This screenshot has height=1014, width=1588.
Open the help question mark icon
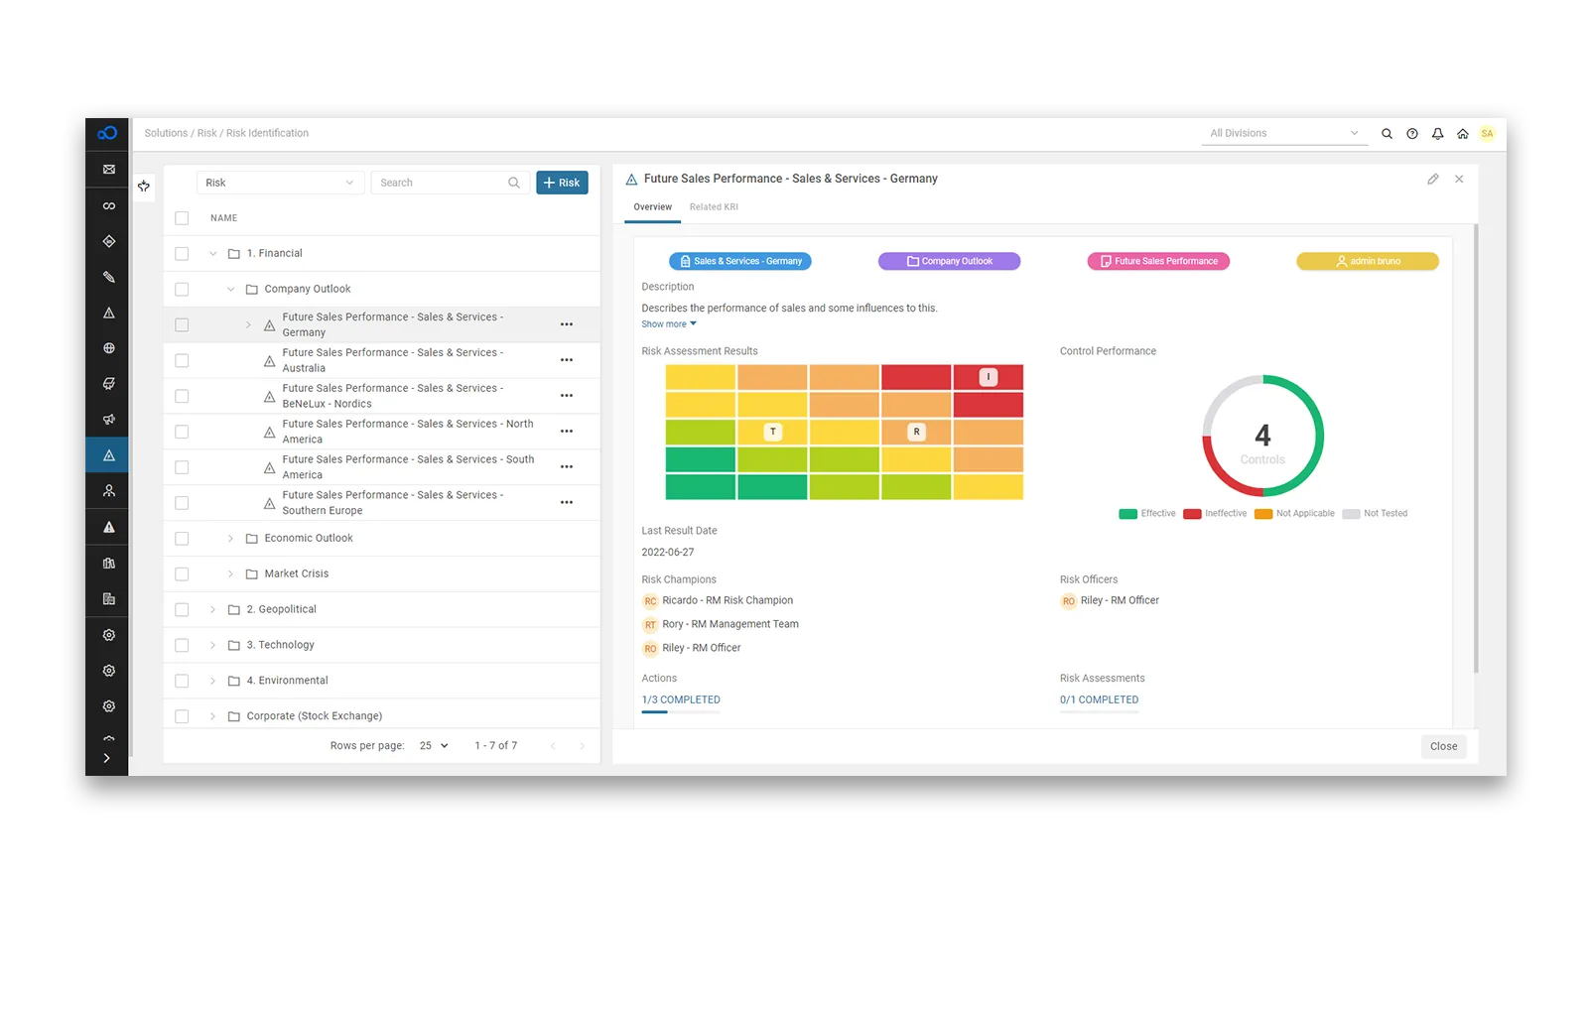pyautogui.click(x=1412, y=134)
